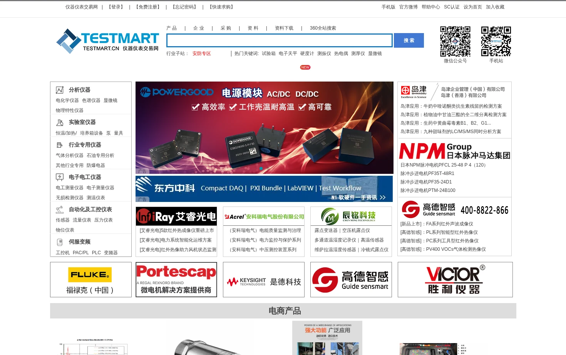Image resolution: width=566 pixels, height=355 pixels.
Task: Select the 360全站搜索 tab
Action: (323, 28)
